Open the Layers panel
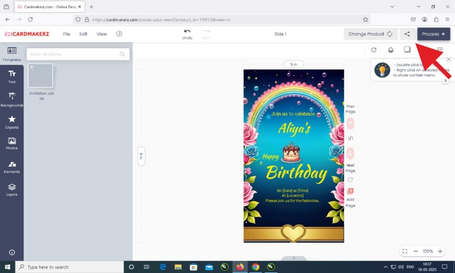Screen dimensions: 455x273 (x=12, y=189)
